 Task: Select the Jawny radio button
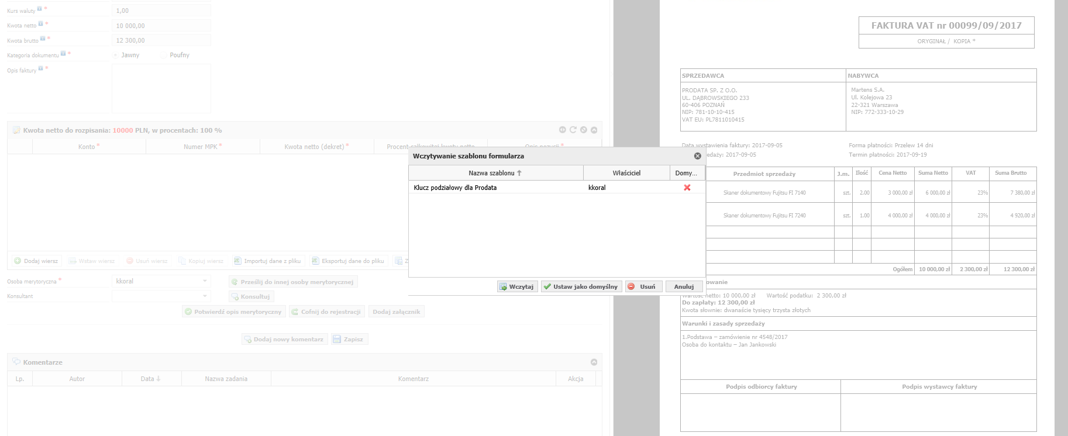click(x=116, y=56)
